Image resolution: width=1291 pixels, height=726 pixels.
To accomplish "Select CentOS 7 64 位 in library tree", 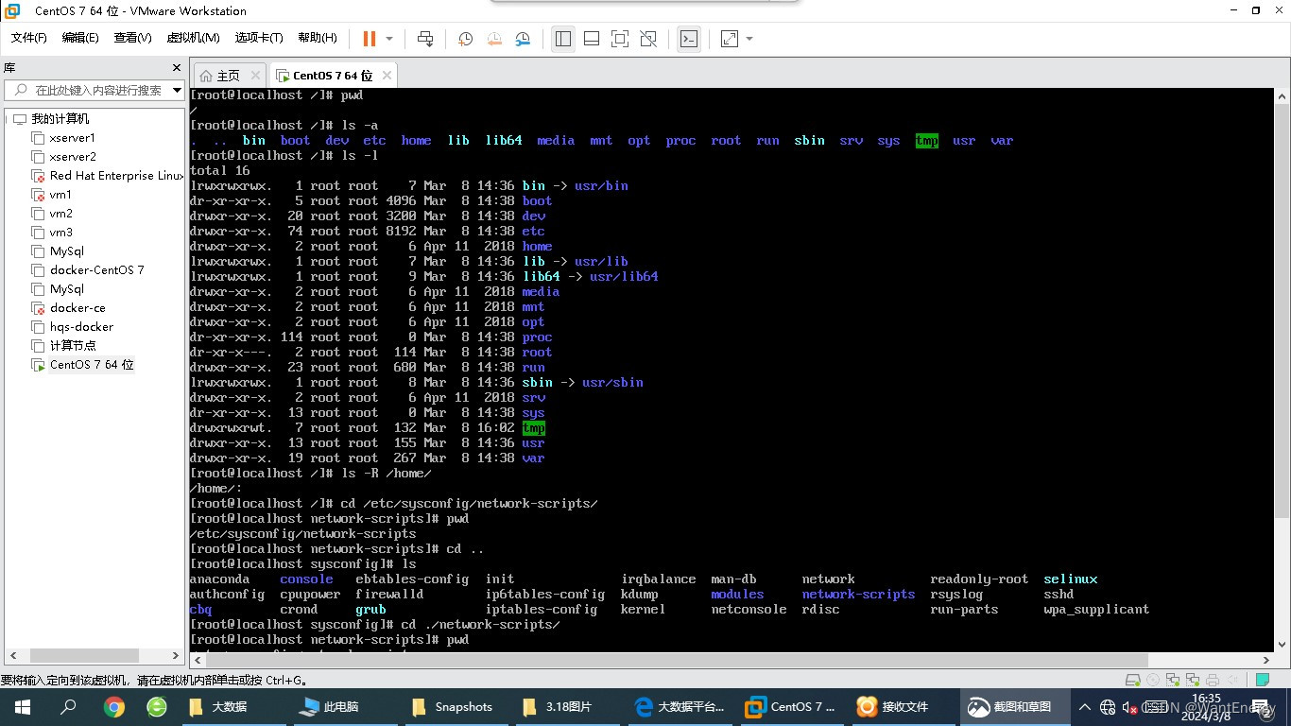I will pyautogui.click(x=83, y=365).
